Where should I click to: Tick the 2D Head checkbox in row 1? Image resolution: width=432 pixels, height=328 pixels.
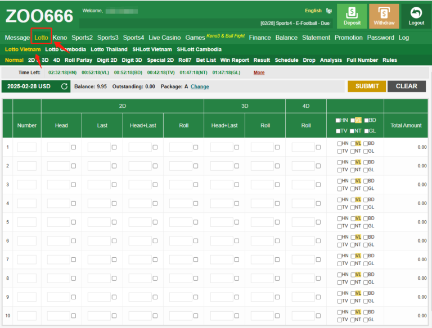click(74, 147)
